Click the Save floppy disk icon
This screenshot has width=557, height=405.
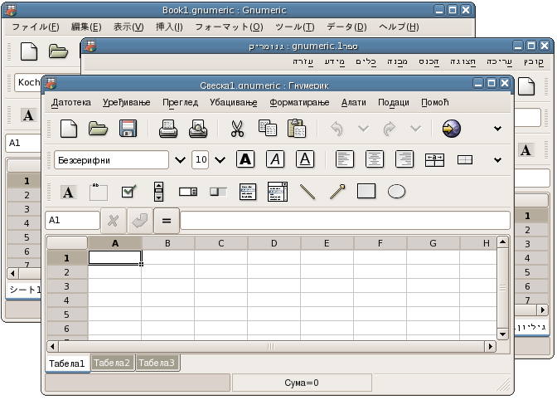(128, 129)
